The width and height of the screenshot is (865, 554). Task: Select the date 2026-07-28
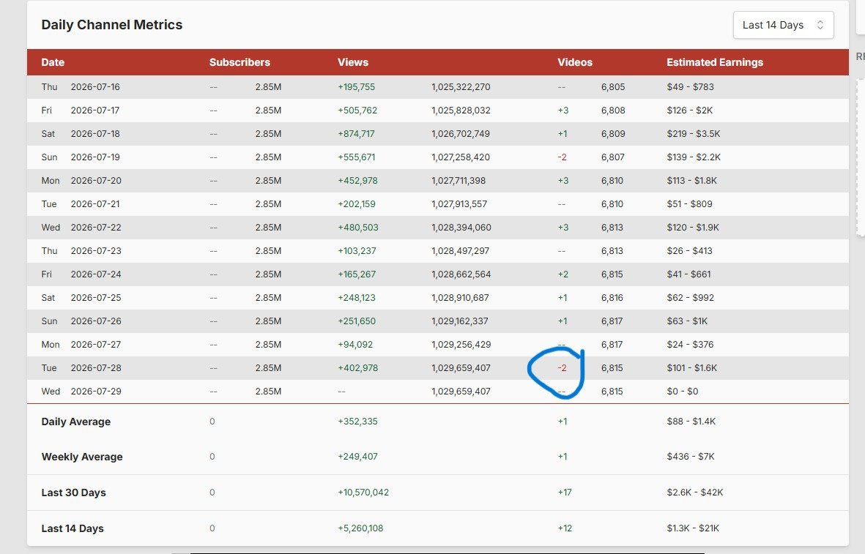click(96, 367)
